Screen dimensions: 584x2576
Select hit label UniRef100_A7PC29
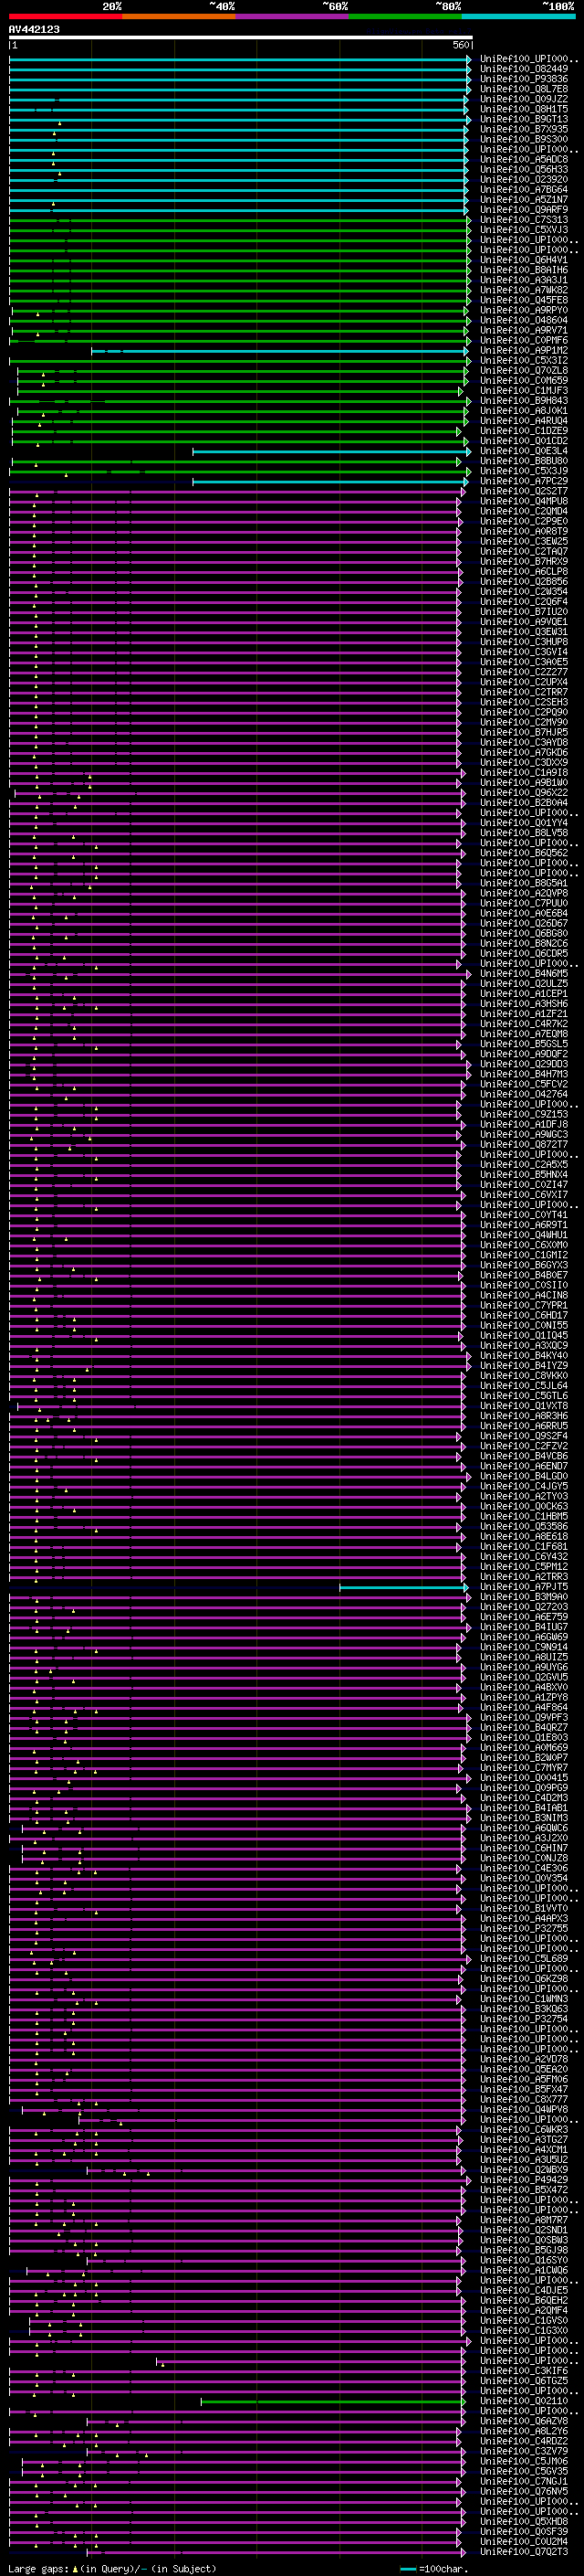(x=524, y=481)
